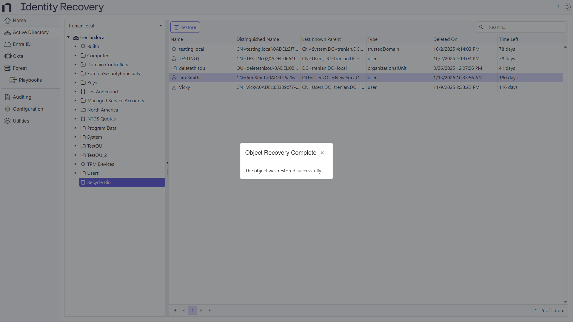Image resolution: width=573 pixels, height=322 pixels.
Task: Dismiss the Object Recovery Complete dialog
Action: 322,153
